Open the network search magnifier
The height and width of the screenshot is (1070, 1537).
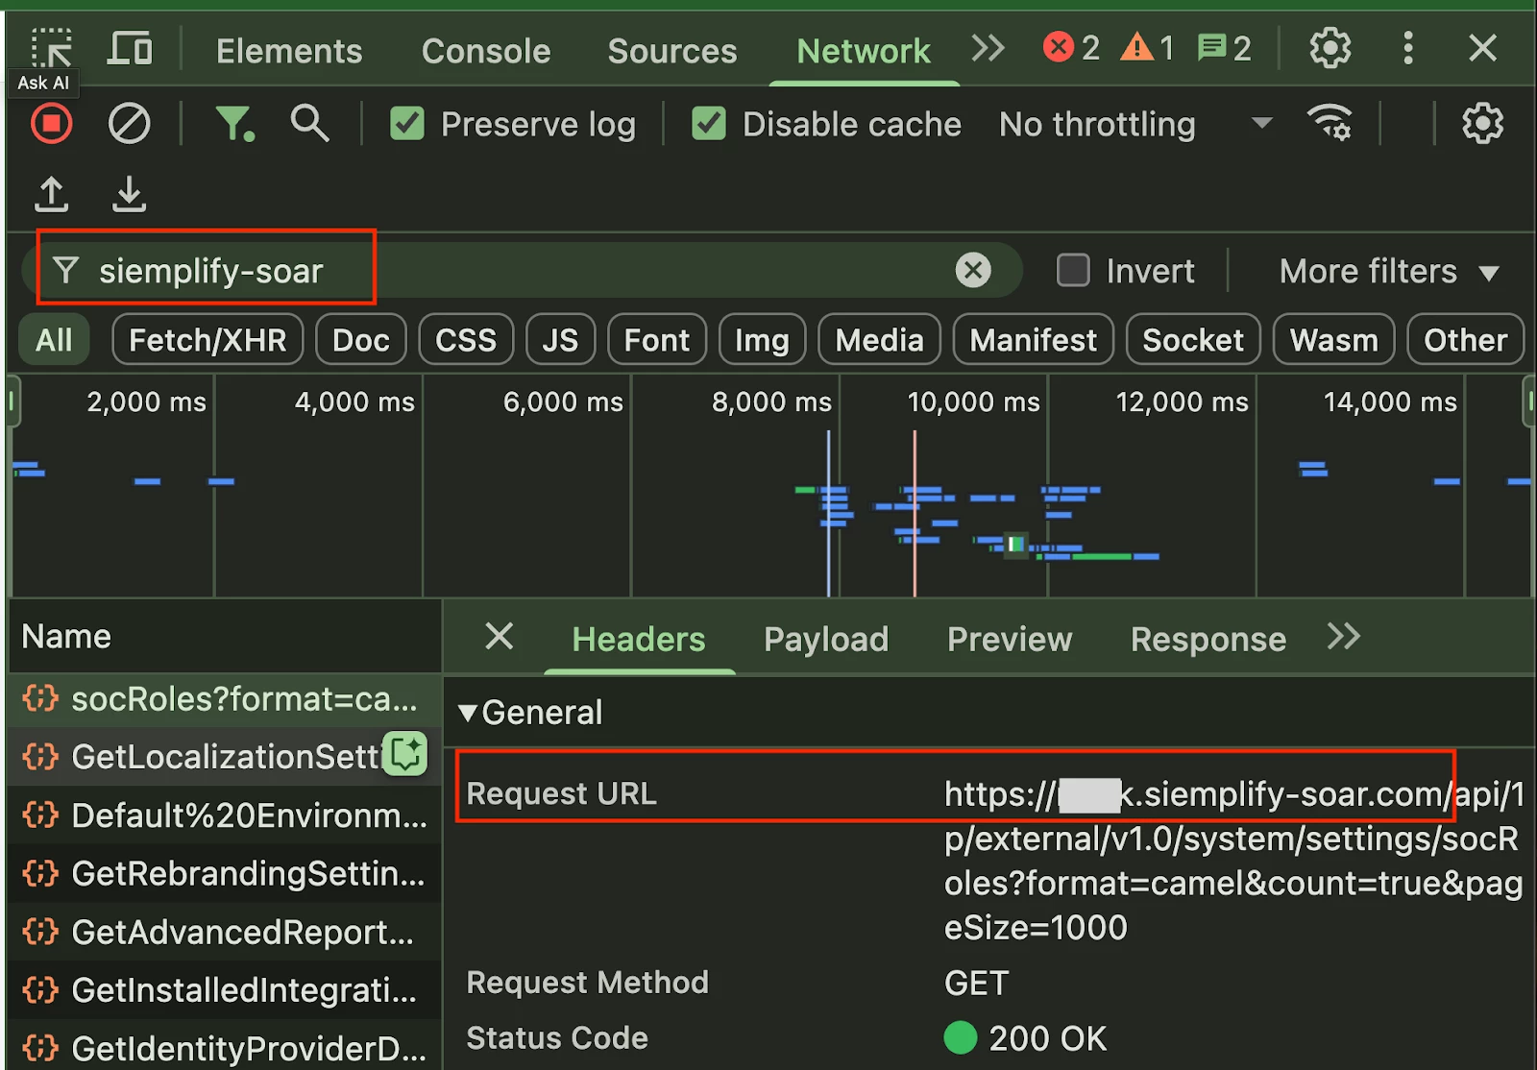[309, 124]
